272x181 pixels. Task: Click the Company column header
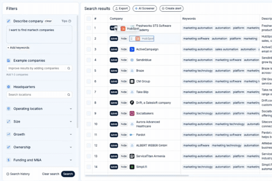[x=116, y=19]
